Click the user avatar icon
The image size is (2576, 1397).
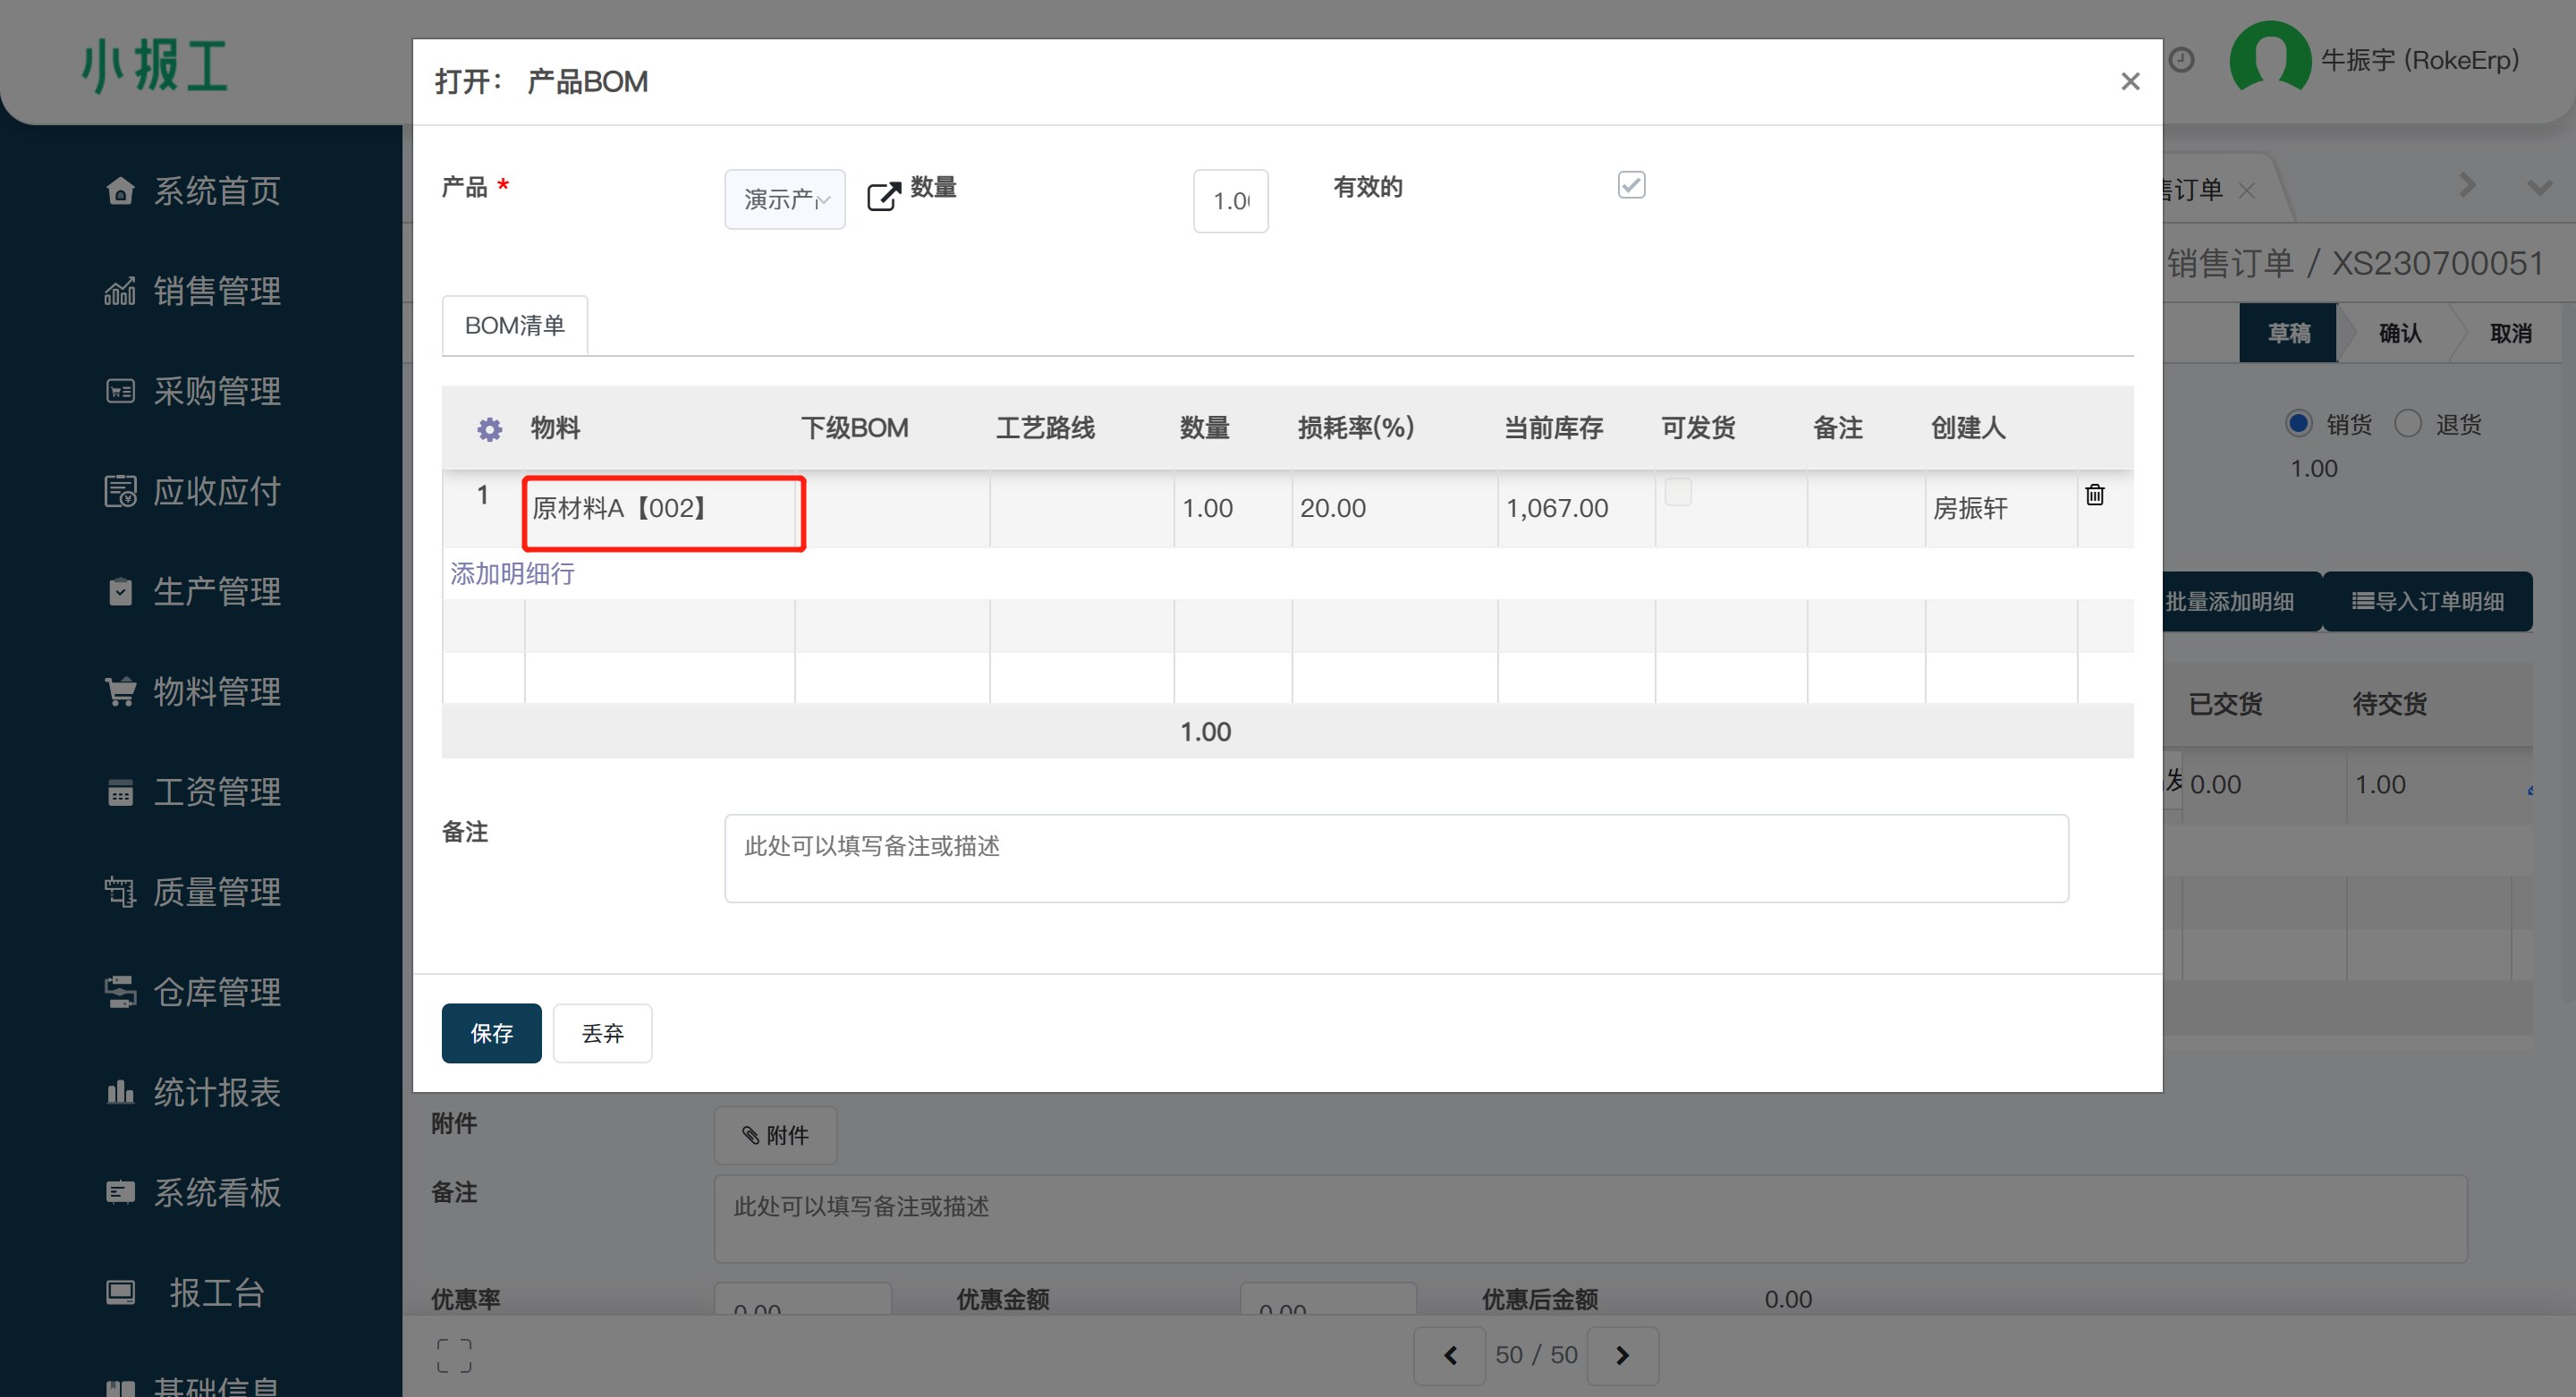pyautogui.click(x=2270, y=58)
